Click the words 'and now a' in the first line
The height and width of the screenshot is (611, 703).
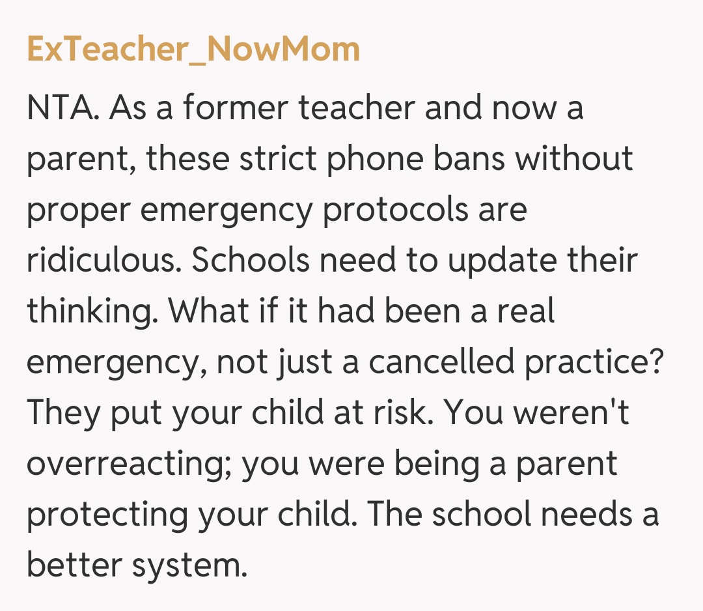(x=504, y=107)
